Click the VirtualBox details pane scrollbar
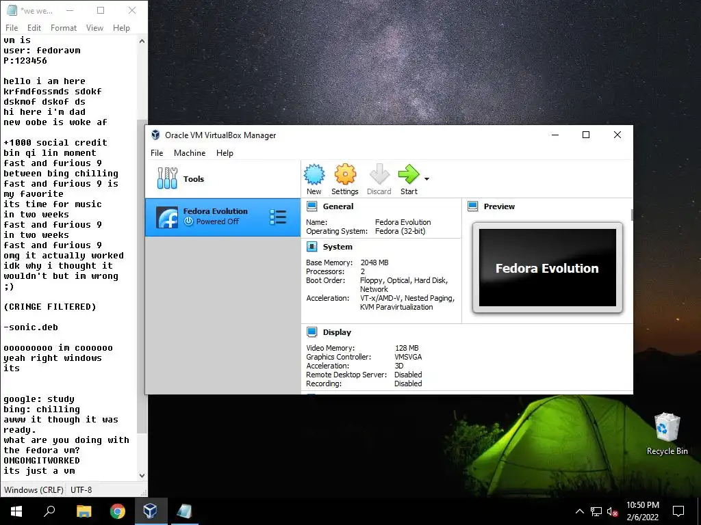This screenshot has width=701, height=525. [632, 215]
